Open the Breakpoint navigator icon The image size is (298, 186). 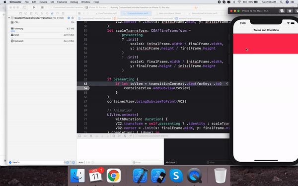(58, 13)
